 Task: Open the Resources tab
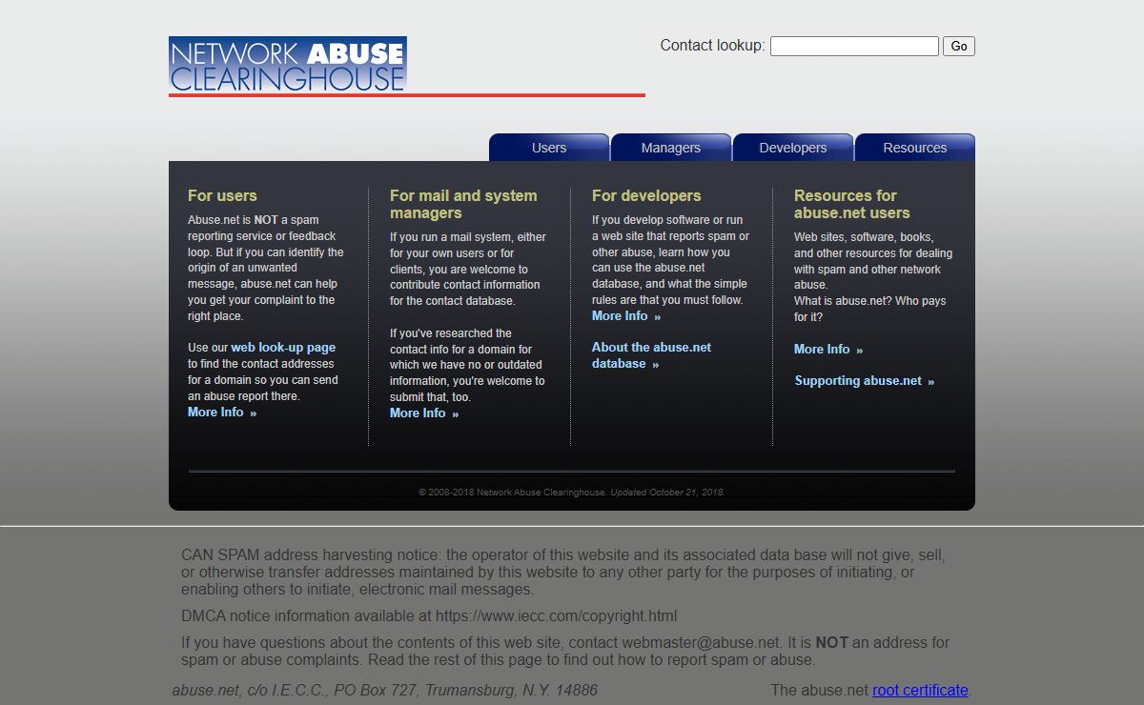pos(915,148)
